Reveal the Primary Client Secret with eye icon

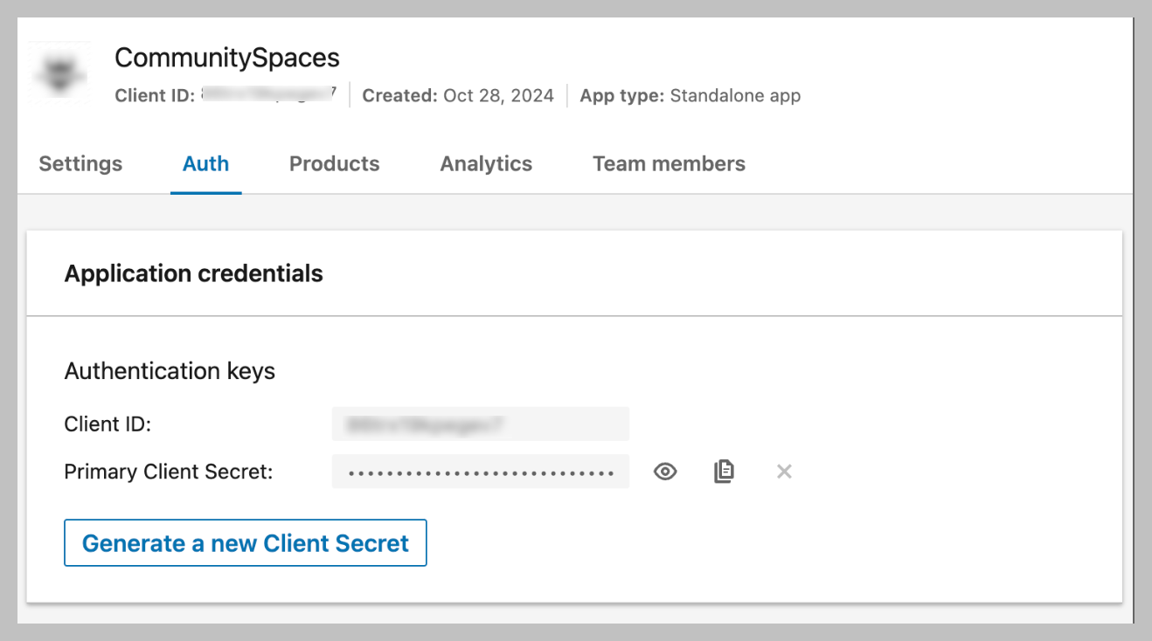pyautogui.click(x=665, y=472)
